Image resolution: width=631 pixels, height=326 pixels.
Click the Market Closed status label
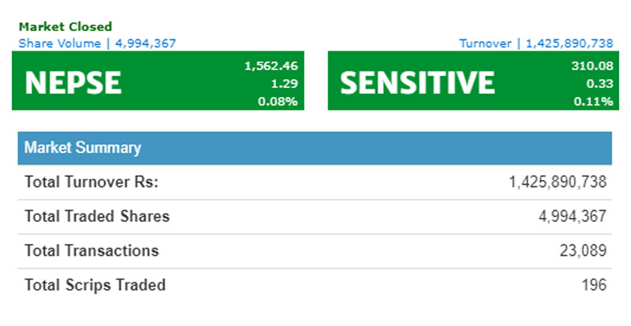click(65, 27)
